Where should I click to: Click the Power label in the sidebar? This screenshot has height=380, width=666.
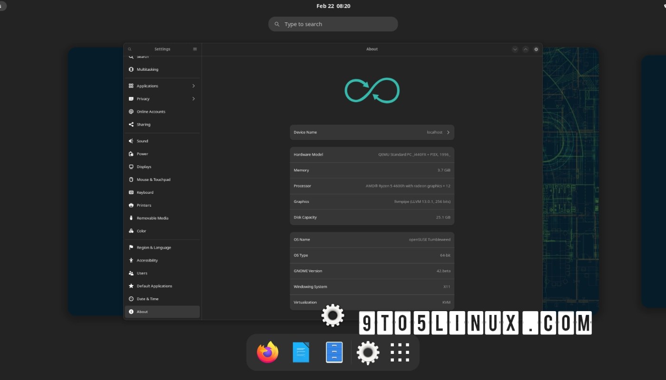click(142, 154)
